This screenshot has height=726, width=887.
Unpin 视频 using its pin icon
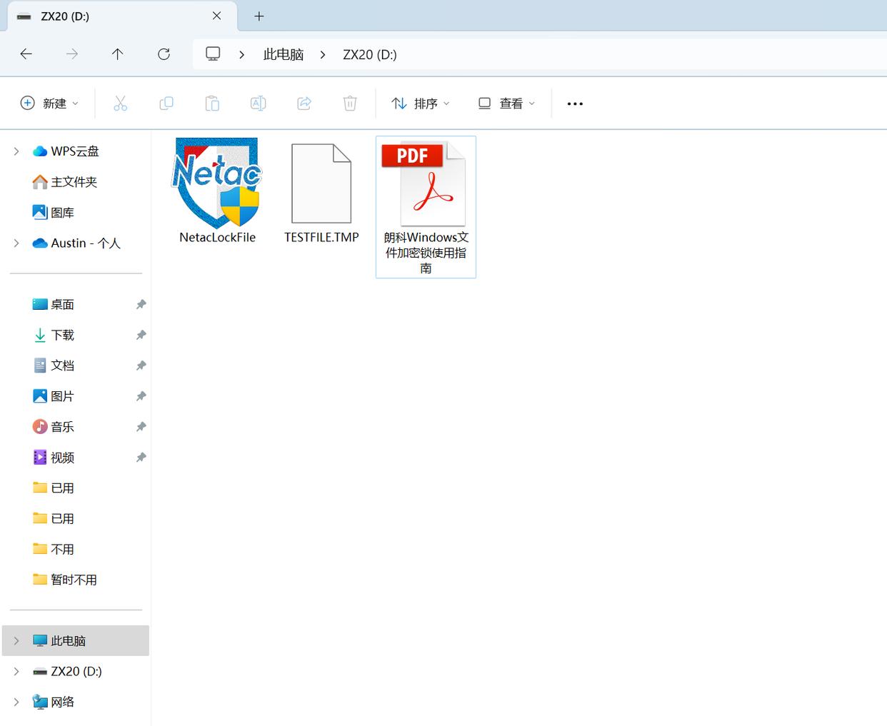point(141,458)
